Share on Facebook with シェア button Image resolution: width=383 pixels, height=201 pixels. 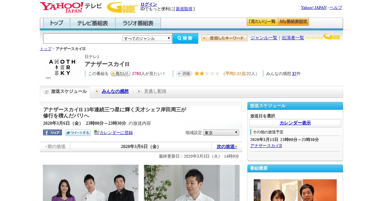click(x=52, y=132)
